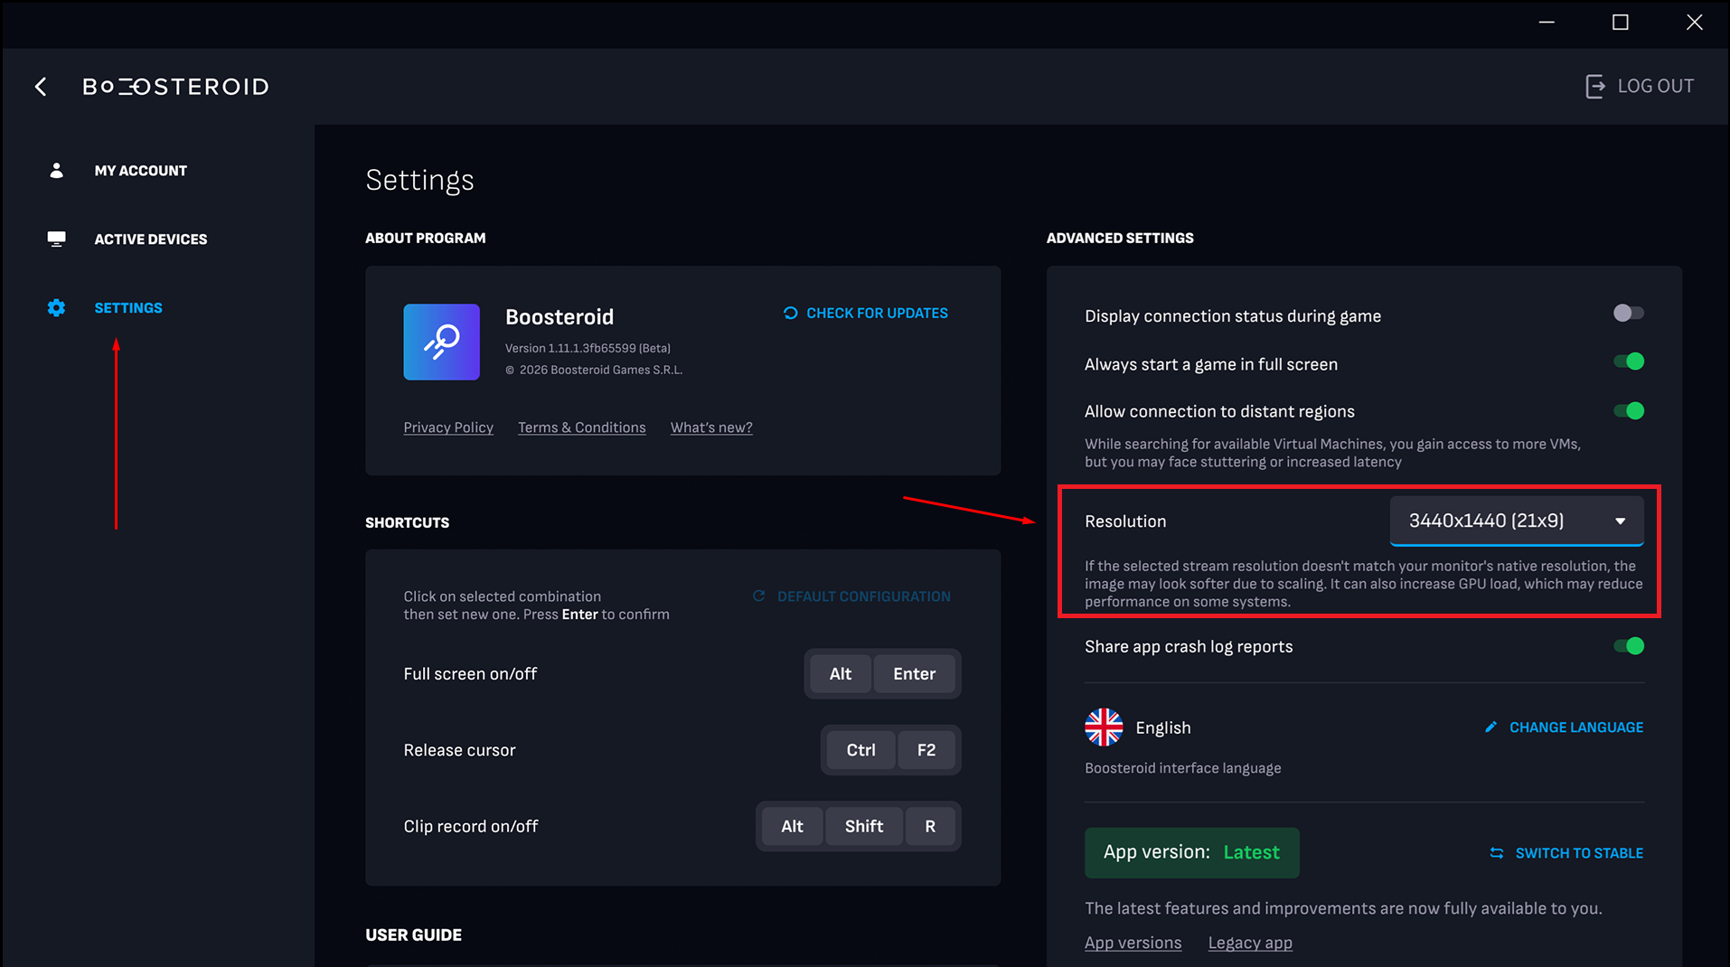Screen dimensions: 1730x967
Task: Open the What's new? link
Action: (711, 427)
